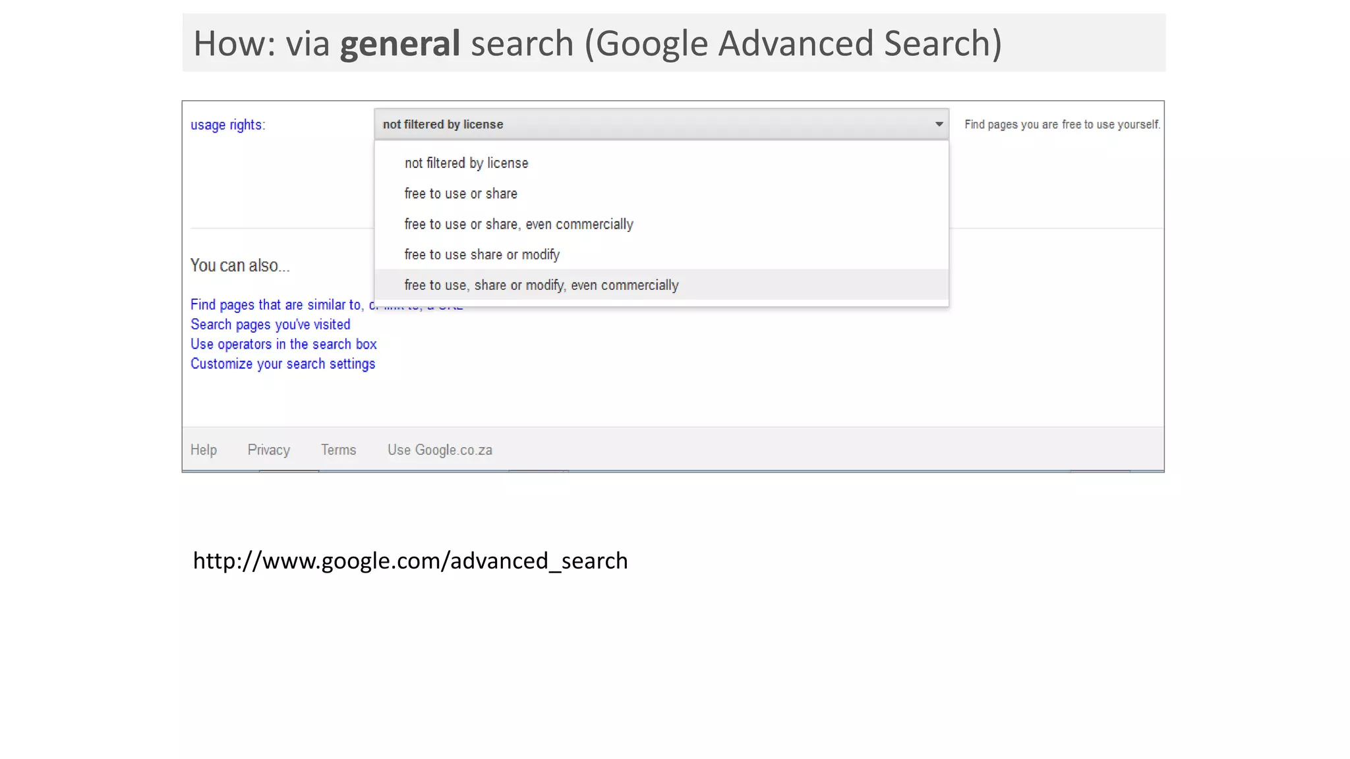Image resolution: width=1350 pixels, height=759 pixels.
Task: Click the currently selected license field
Action: 593,124
